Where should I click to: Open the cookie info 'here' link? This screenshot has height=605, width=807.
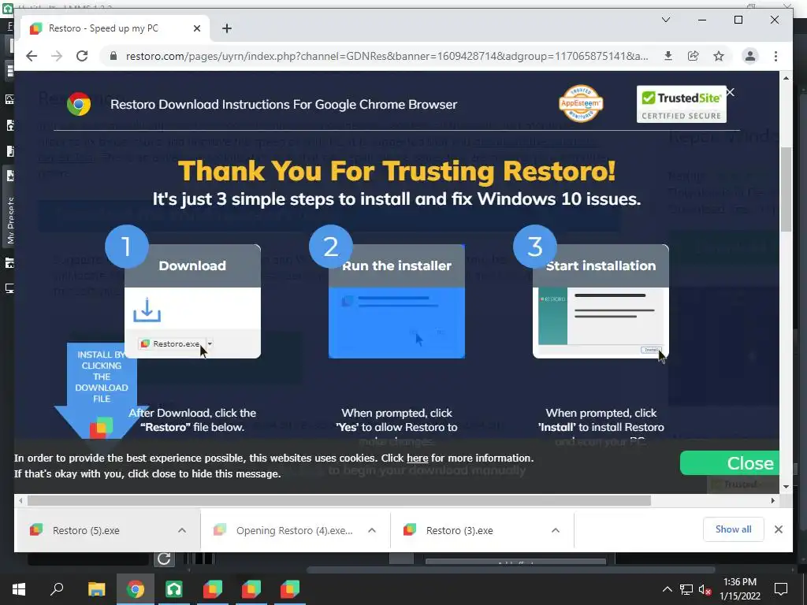click(418, 458)
